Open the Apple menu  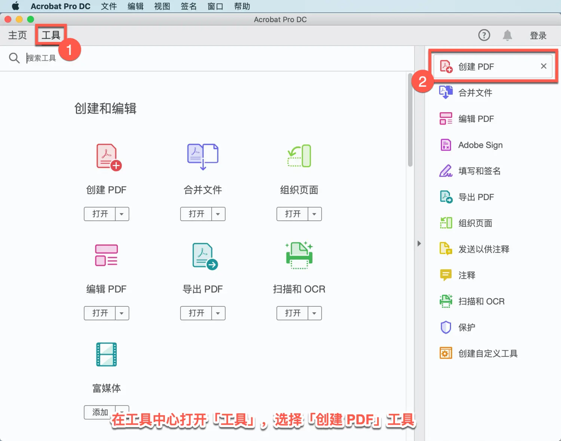[15, 6]
